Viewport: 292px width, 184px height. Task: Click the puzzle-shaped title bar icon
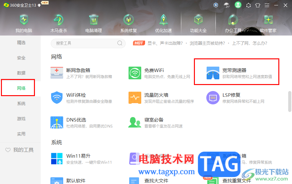coord(249,5)
